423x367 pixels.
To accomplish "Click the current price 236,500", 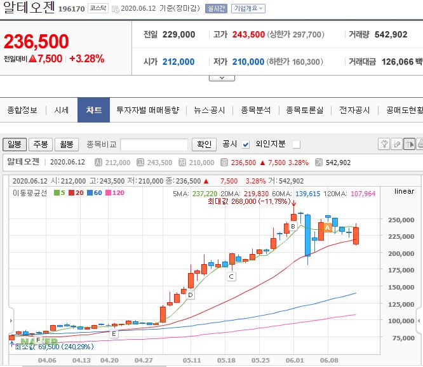I will (x=36, y=41).
